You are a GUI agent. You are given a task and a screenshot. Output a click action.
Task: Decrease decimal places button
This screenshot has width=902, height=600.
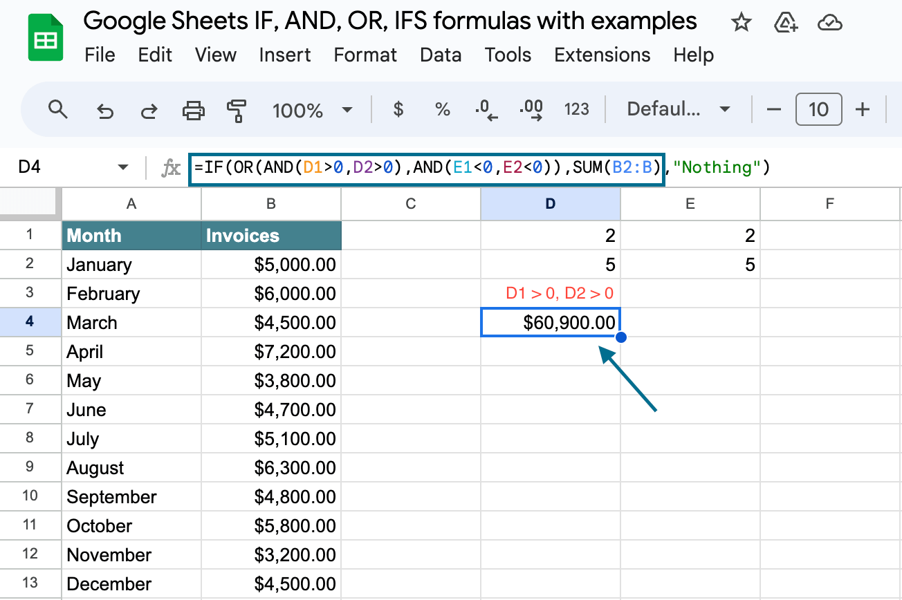pyautogui.click(x=487, y=109)
